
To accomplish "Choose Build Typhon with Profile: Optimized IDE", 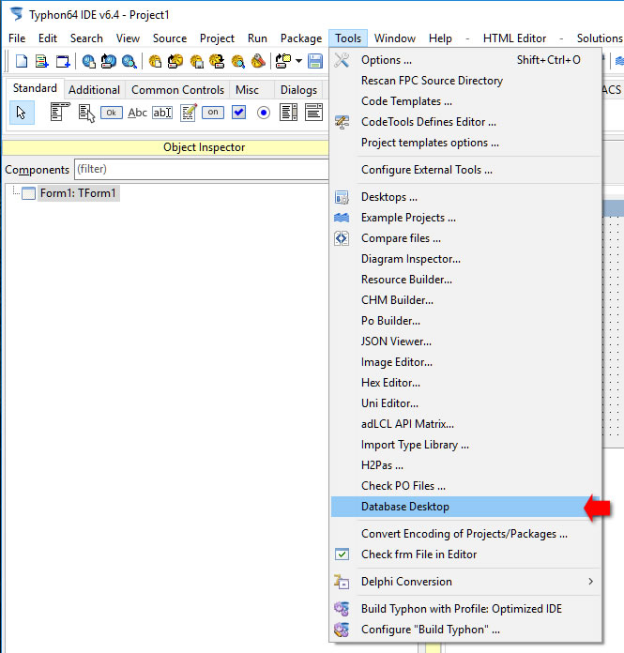I will coord(465,609).
